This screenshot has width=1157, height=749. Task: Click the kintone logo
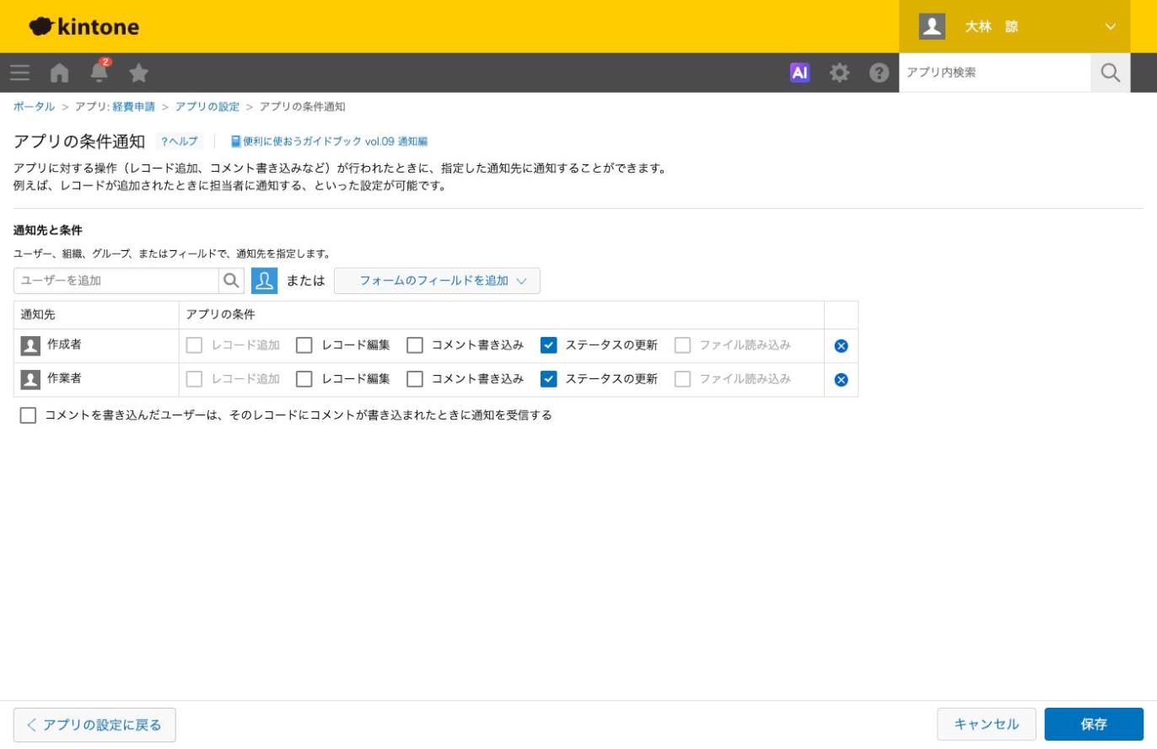[x=84, y=26]
